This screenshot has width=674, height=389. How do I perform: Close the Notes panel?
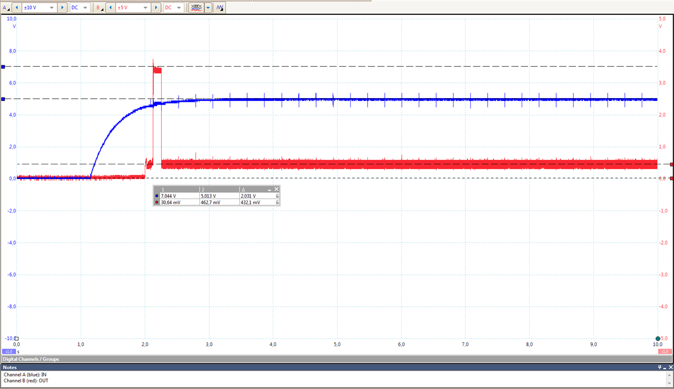[x=670, y=368]
